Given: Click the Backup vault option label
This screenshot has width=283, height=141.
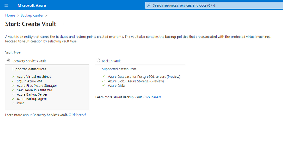Looking at the screenshot, I should click(x=111, y=61).
